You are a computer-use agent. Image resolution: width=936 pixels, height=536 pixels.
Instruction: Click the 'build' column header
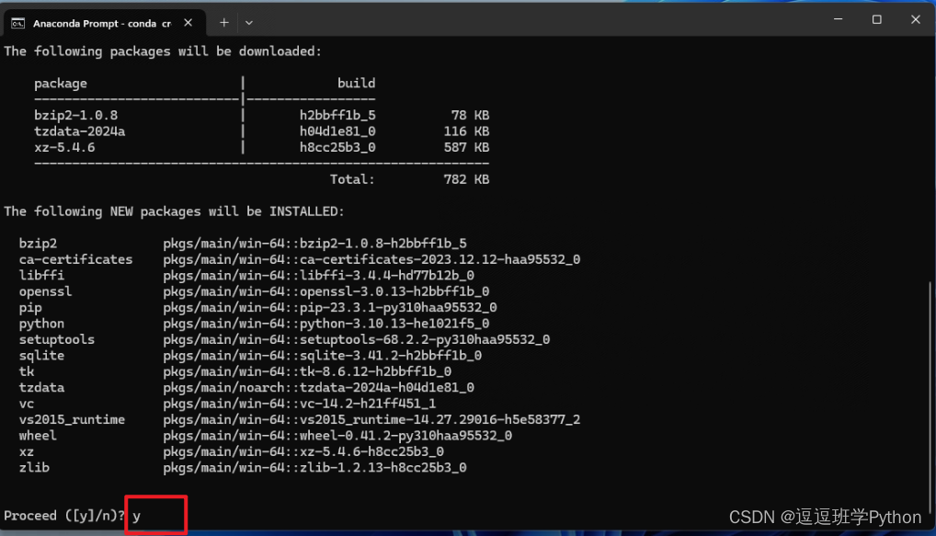pos(357,83)
